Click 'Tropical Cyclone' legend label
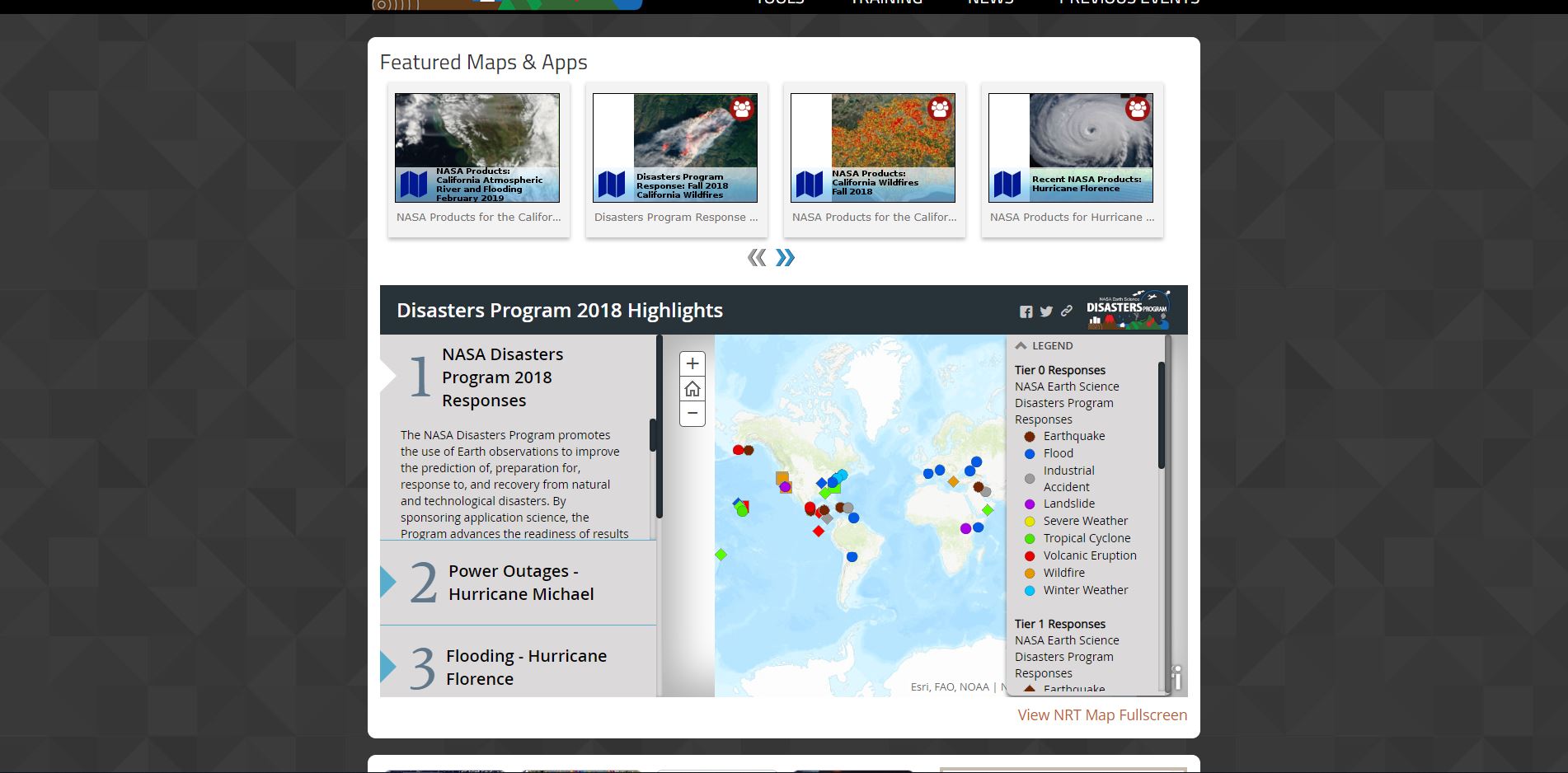Image resolution: width=1568 pixels, height=773 pixels. tap(1087, 538)
